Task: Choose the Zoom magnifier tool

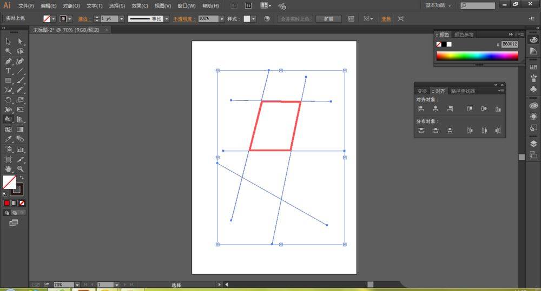Action: 20,169
